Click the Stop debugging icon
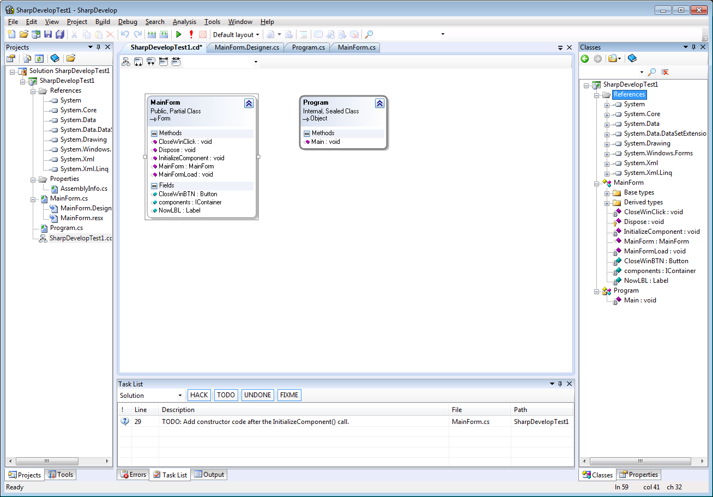713x497 pixels. (203, 34)
